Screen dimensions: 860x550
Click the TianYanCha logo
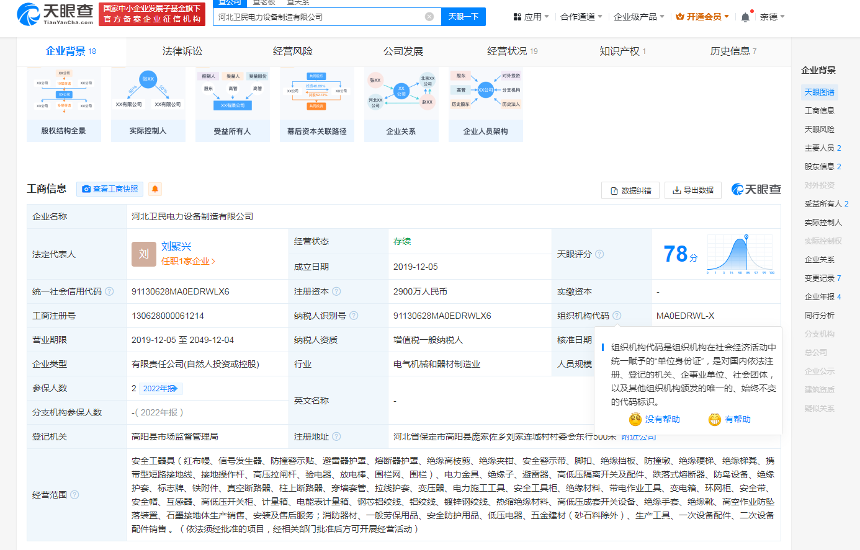tap(55, 14)
